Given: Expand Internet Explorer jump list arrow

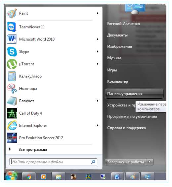Looking at the screenshot, I should point(98,125).
